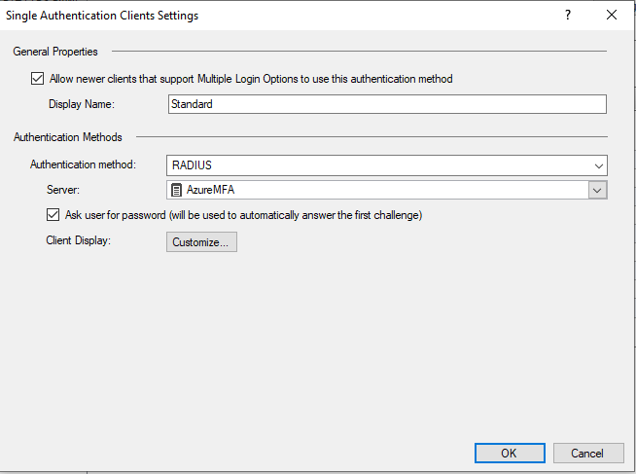Toggle the Allow newer clients checkbox
The height and width of the screenshot is (474, 636).
[x=38, y=79]
